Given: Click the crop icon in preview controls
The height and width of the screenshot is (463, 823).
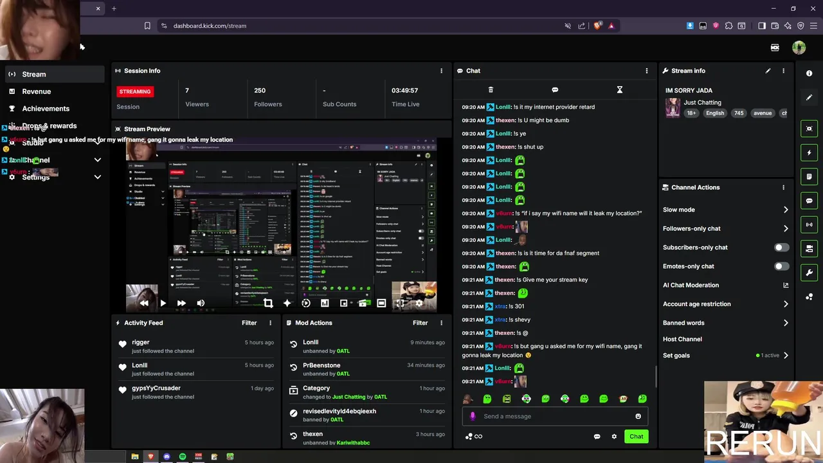Looking at the screenshot, I should 268,303.
